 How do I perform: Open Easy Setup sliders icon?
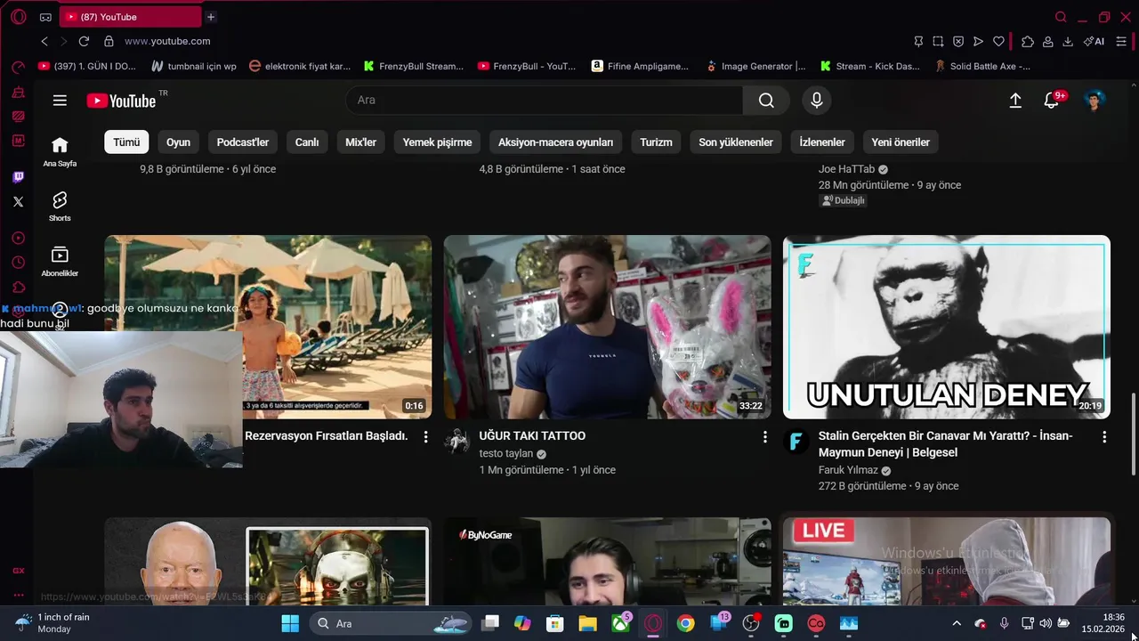click(x=1122, y=41)
